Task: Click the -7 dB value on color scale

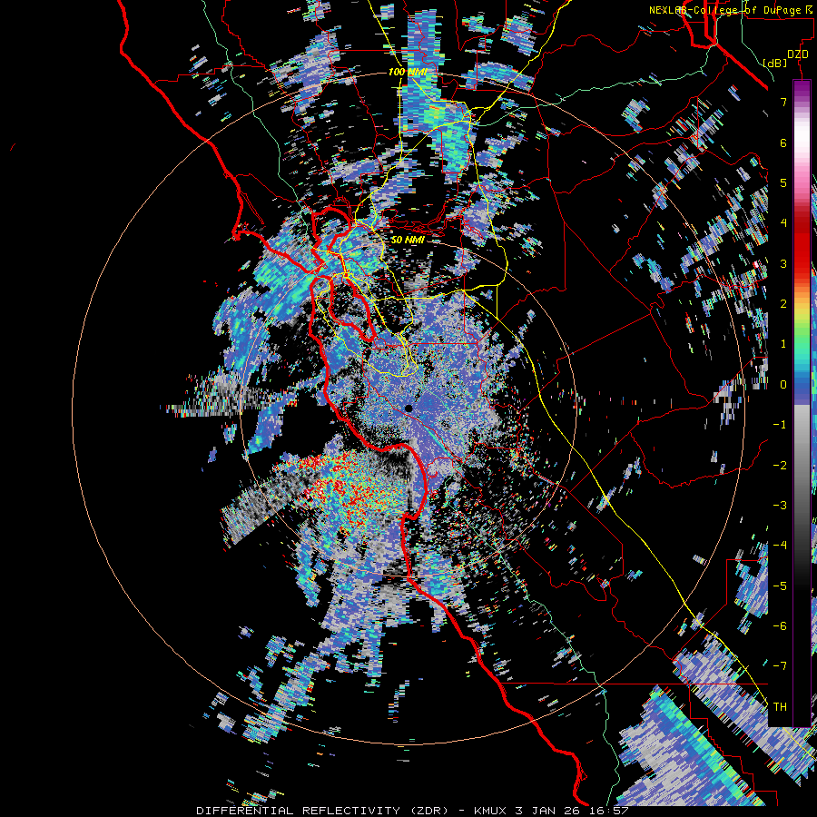Action: click(780, 666)
